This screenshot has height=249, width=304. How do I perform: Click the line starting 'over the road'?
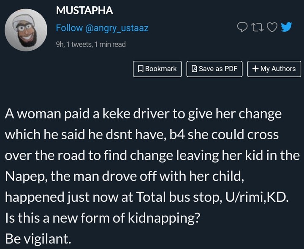(152, 156)
